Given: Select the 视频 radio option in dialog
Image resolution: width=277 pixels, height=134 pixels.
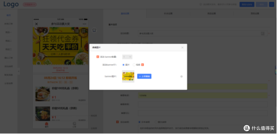Looking at the screenshot, I should pyautogui.click(x=134, y=65).
